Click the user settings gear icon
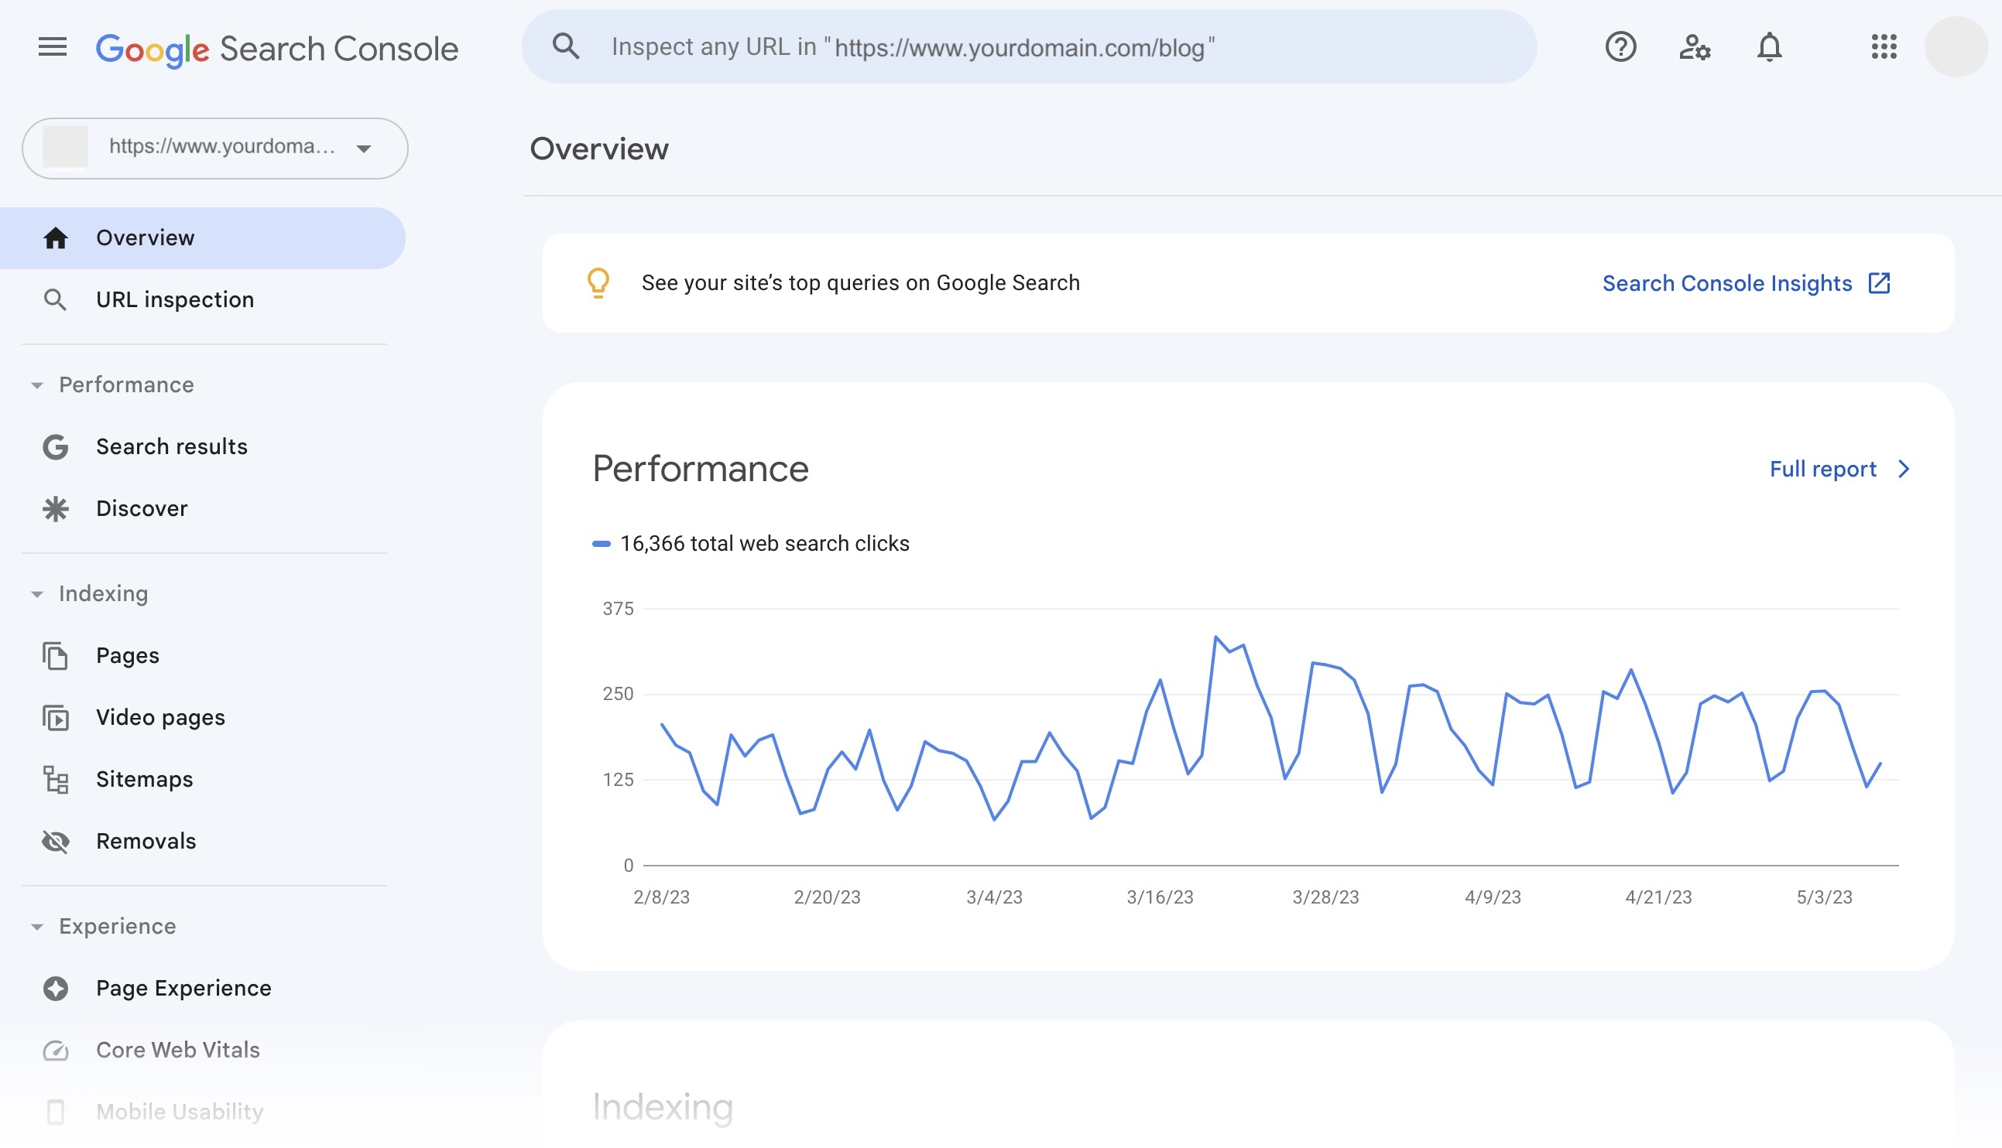This screenshot has width=2002, height=1148. [1695, 48]
